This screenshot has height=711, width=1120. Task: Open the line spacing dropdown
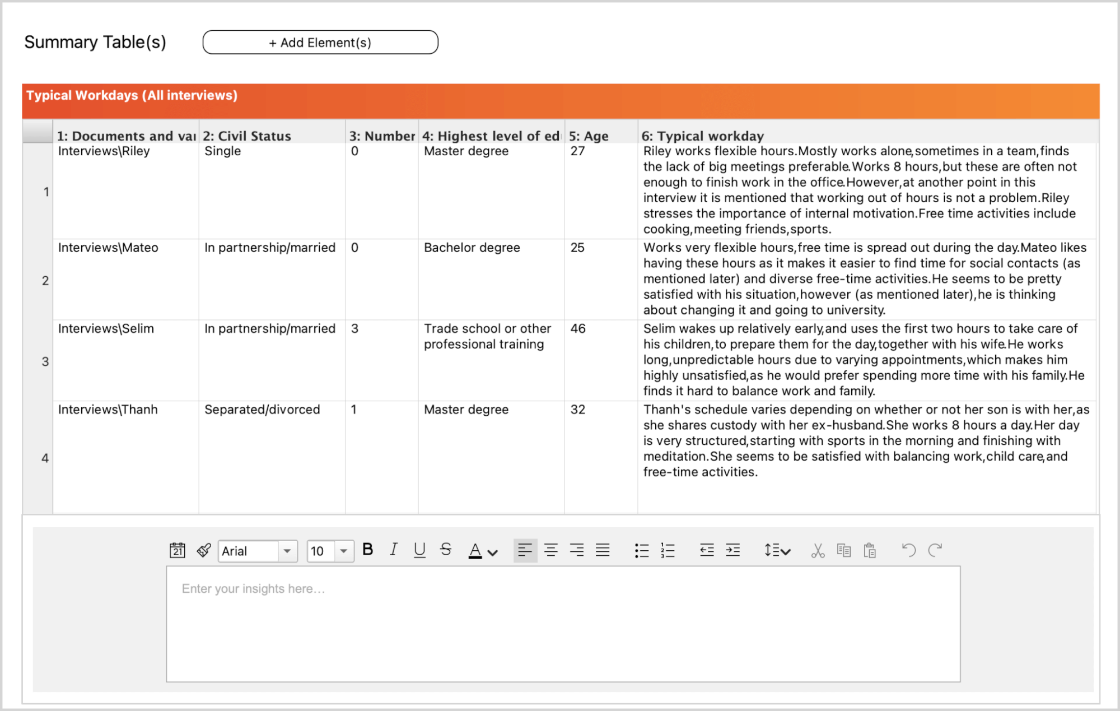[x=777, y=551]
